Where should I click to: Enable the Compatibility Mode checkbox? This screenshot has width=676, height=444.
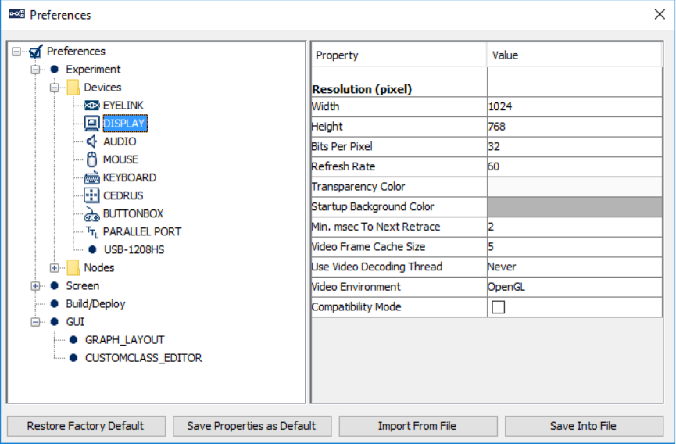498,307
